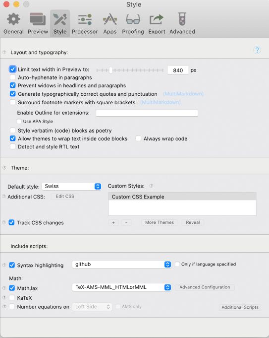This screenshot has height=338, width=269.
Task: Open the TeX-AMS-MML_HTMLorMML MathJax dropdown
Action: (x=121, y=287)
